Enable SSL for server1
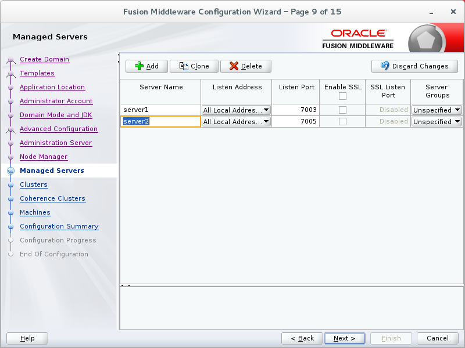 (x=342, y=110)
